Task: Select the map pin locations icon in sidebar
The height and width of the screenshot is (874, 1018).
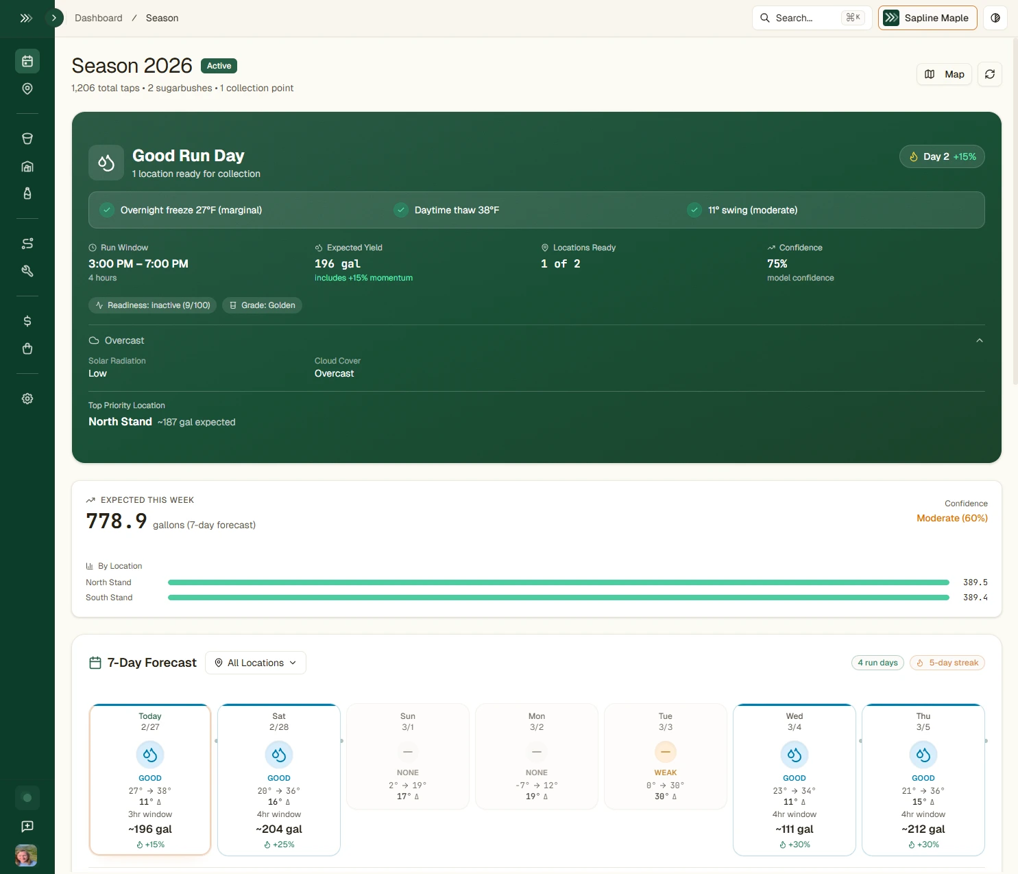Action: pyautogui.click(x=27, y=88)
